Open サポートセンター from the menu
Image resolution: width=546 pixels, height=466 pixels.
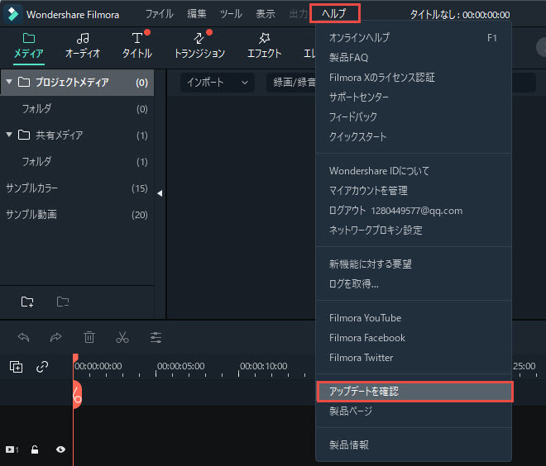[414, 97]
